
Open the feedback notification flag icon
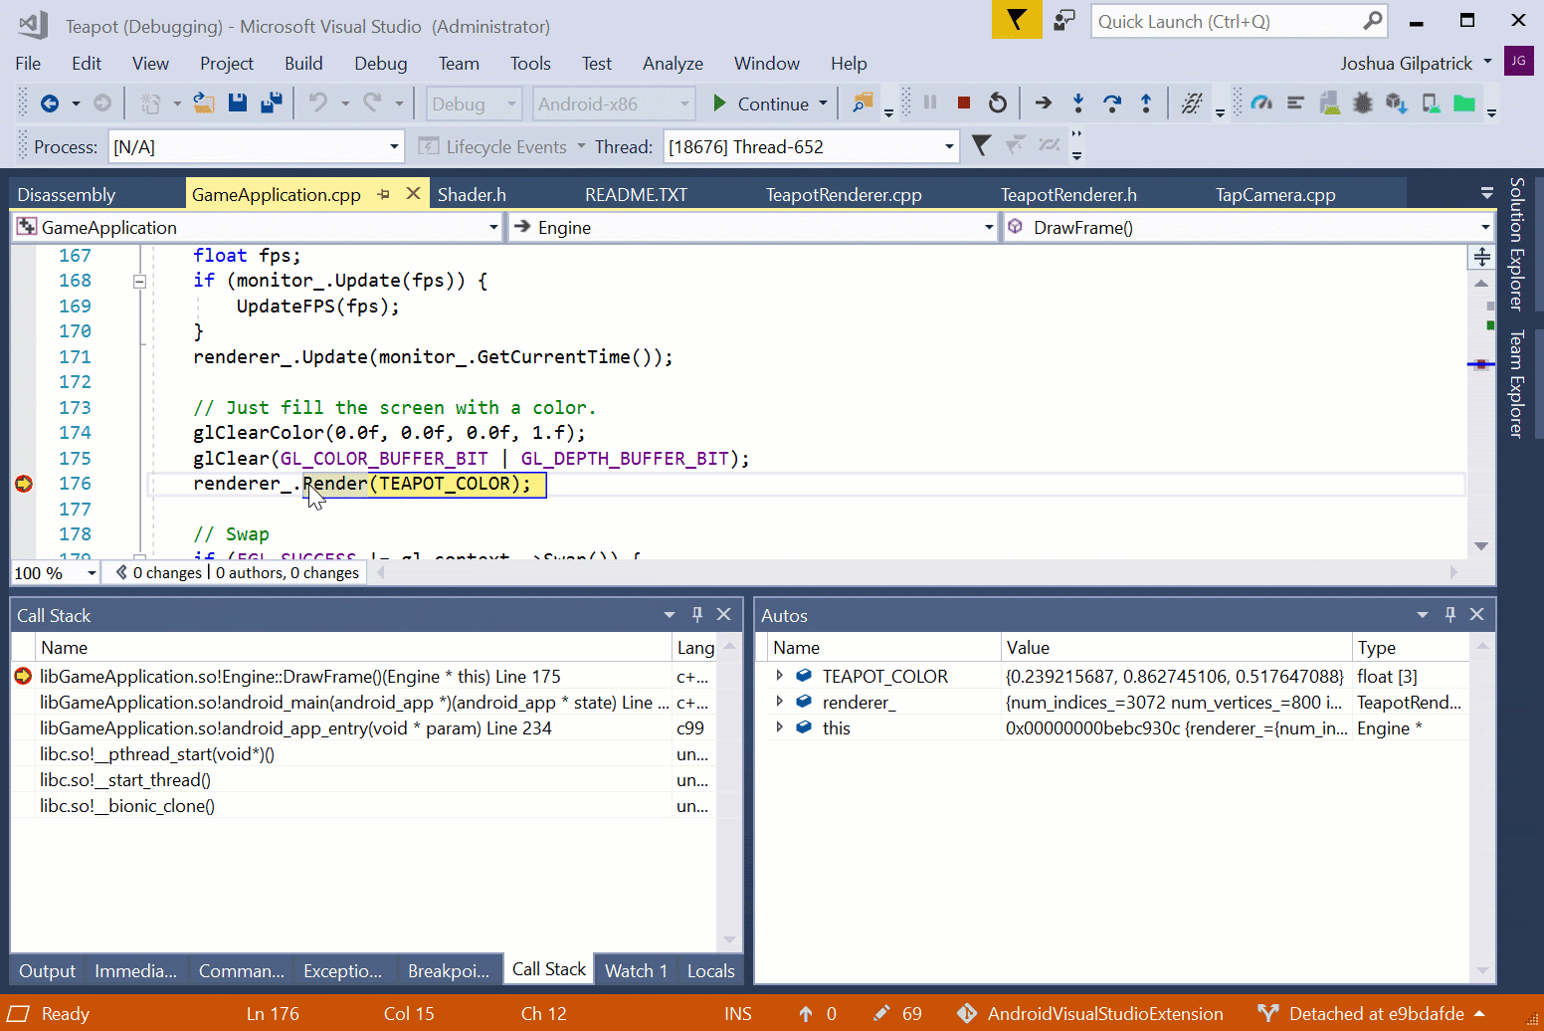(x=1017, y=20)
